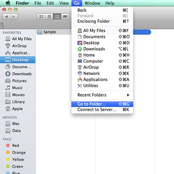Choose Enclosing Folder in Go menu
Image resolution: width=174 pixels, height=174 pixels.
pos(102,21)
